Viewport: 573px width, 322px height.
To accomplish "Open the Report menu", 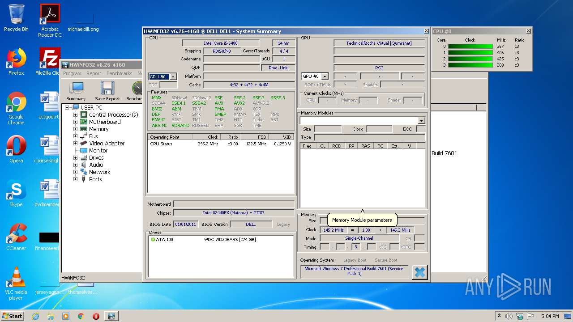I will 94,73.
